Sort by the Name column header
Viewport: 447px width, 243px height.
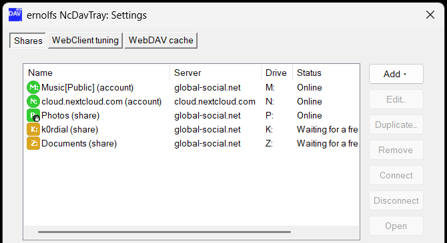click(97, 73)
